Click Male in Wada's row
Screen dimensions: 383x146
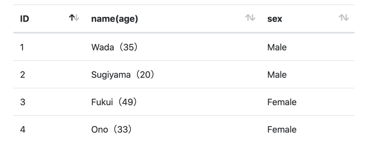coord(277,47)
